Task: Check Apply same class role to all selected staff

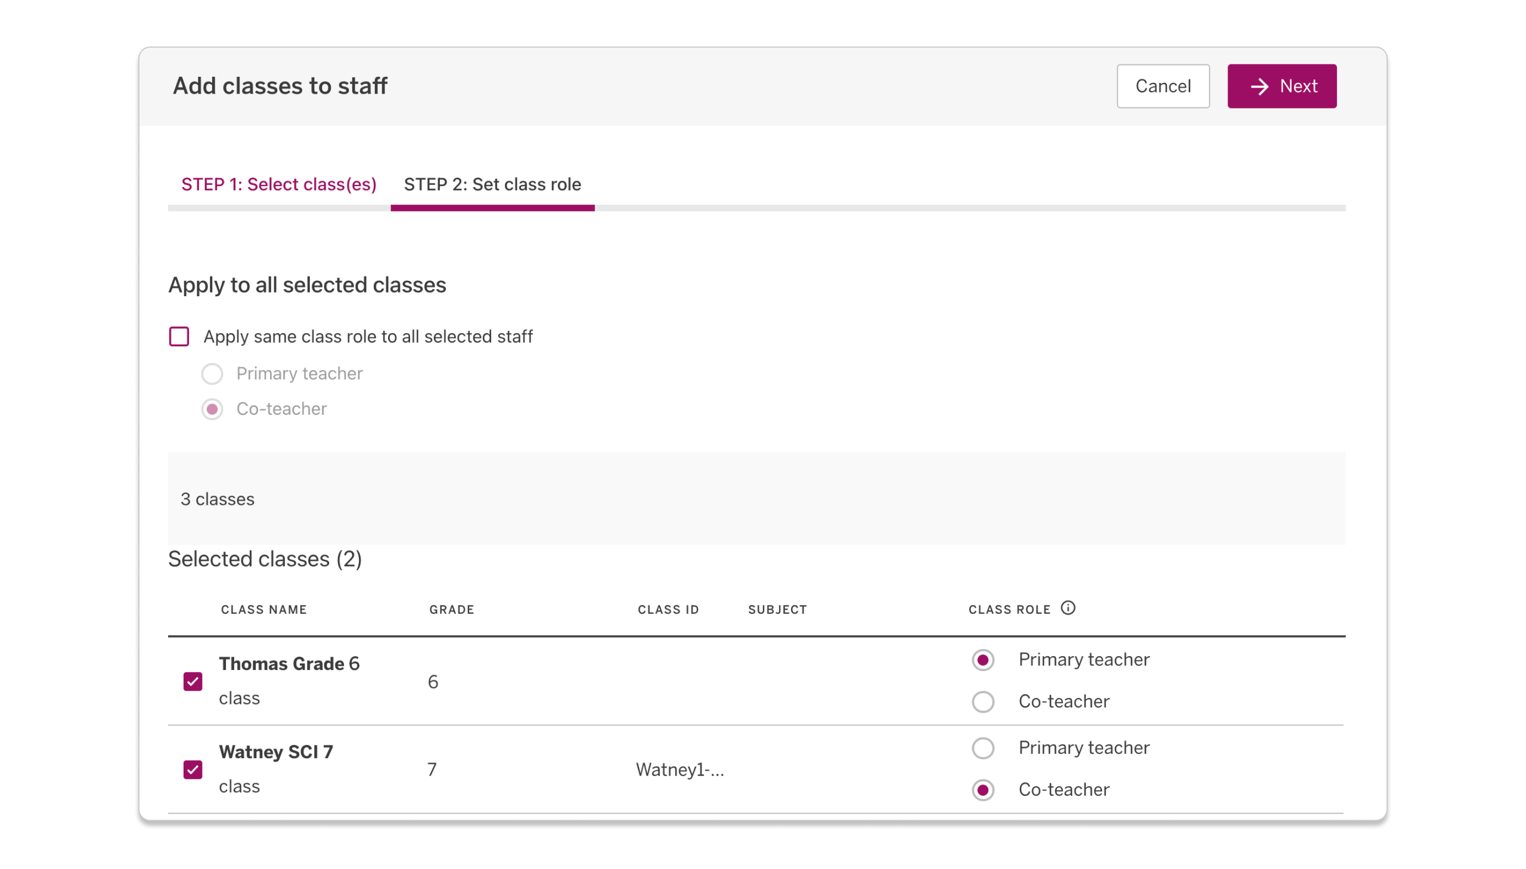Action: pyautogui.click(x=179, y=337)
